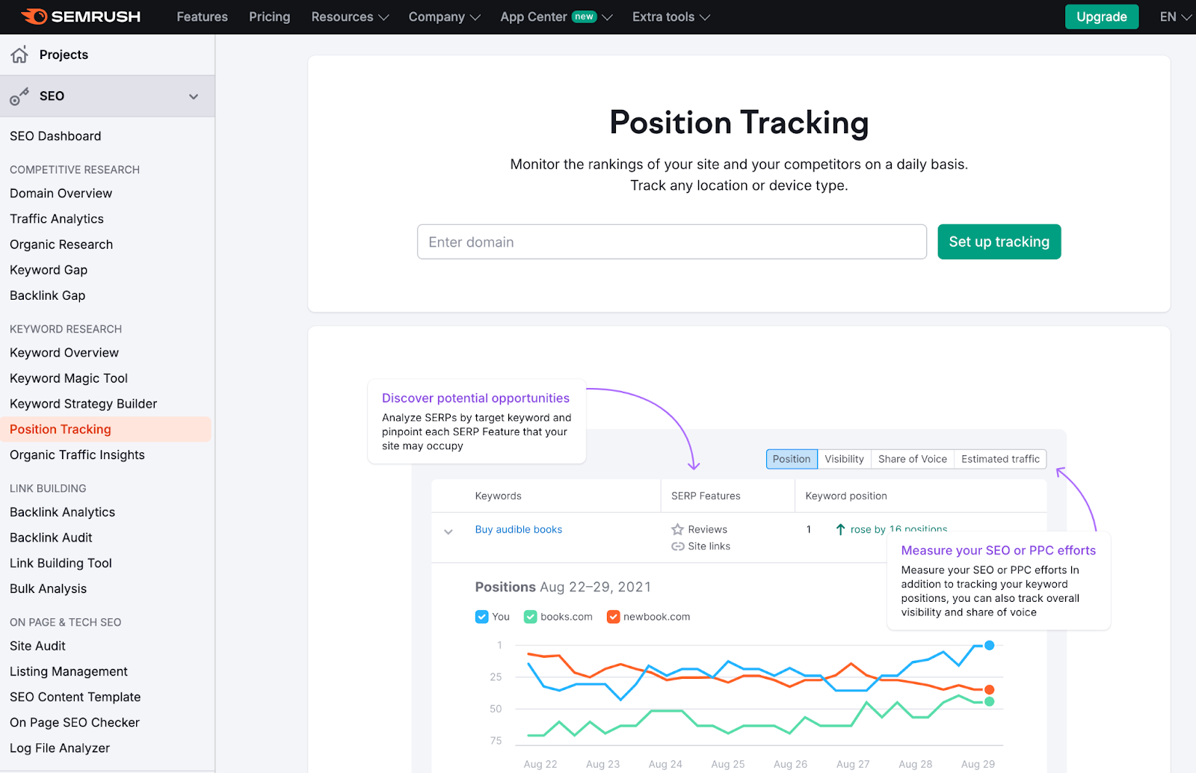Open Keyword Gap in sidebar
This screenshot has height=773, width=1196.
click(x=49, y=270)
